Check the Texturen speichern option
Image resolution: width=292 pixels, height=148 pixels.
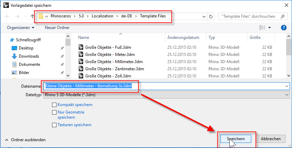tap(54, 125)
